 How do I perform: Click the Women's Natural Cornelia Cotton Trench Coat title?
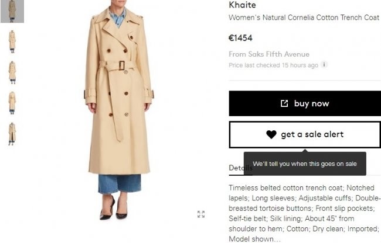click(304, 18)
